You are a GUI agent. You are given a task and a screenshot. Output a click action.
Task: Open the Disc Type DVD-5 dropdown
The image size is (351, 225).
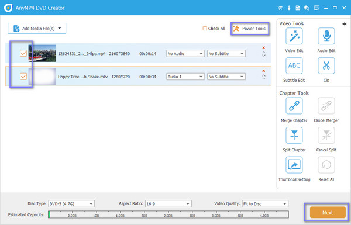click(71, 204)
